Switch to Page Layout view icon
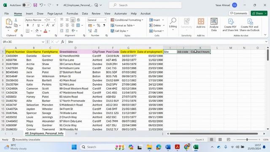 (x=220, y=140)
